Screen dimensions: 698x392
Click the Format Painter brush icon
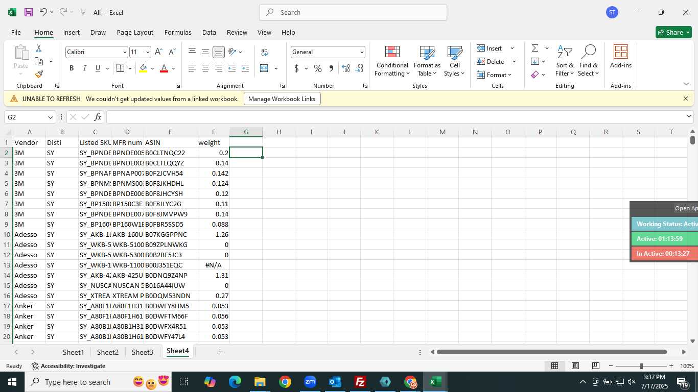point(39,74)
